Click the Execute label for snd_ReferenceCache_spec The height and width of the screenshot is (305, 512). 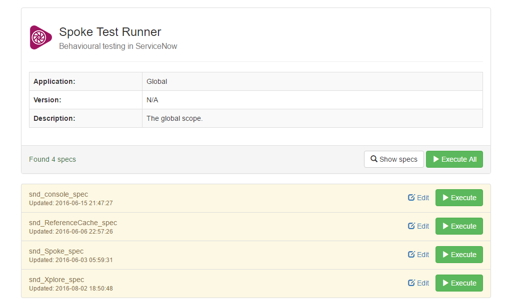[463, 226]
